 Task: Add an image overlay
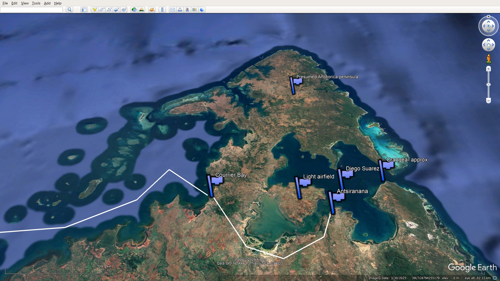click(117, 10)
